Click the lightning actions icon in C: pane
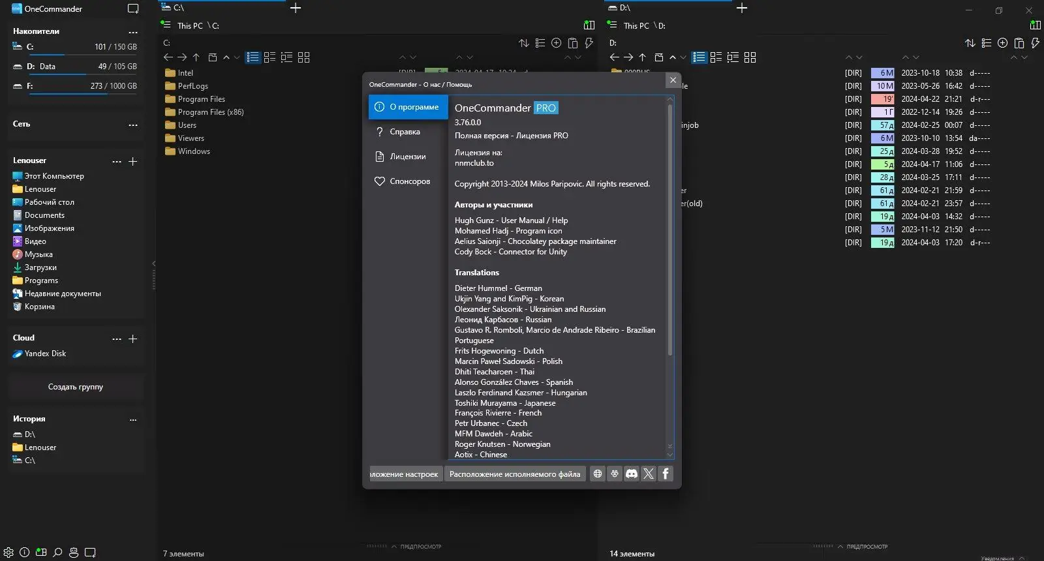Viewport: 1044px width, 561px height. click(x=589, y=43)
